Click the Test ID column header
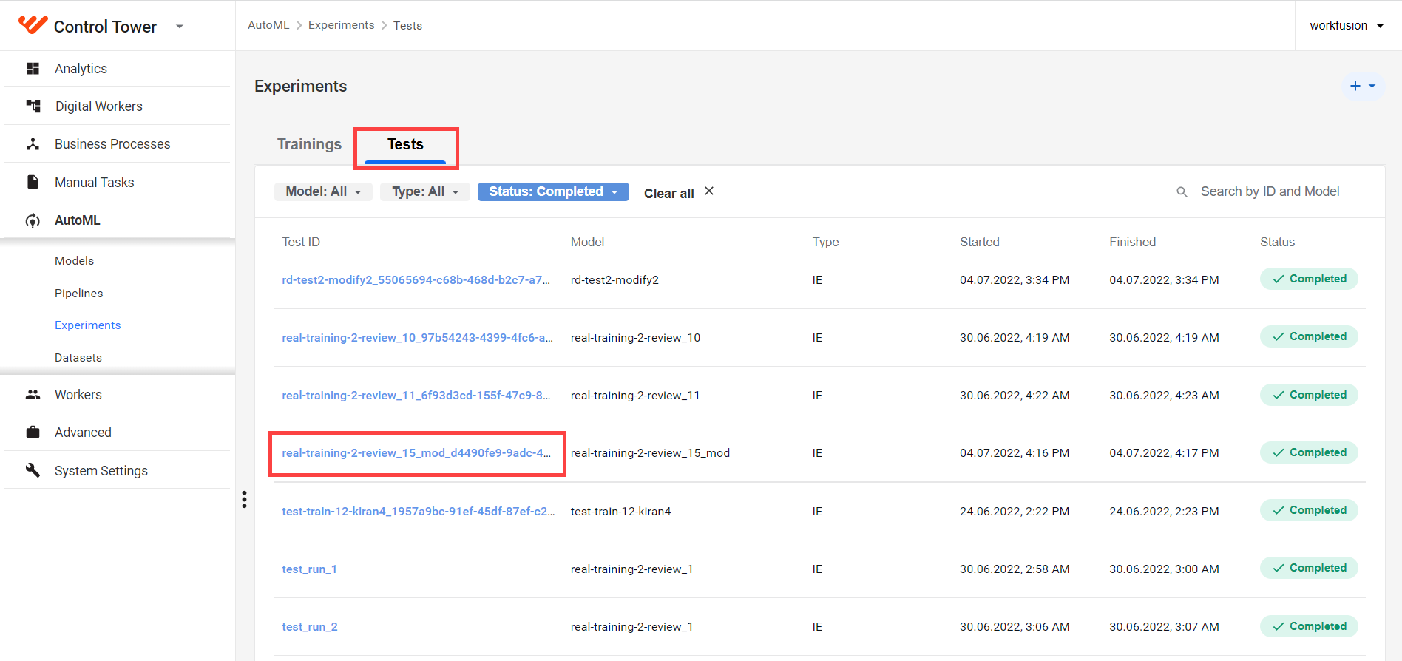Screen dimensions: 1402x661 301,242
